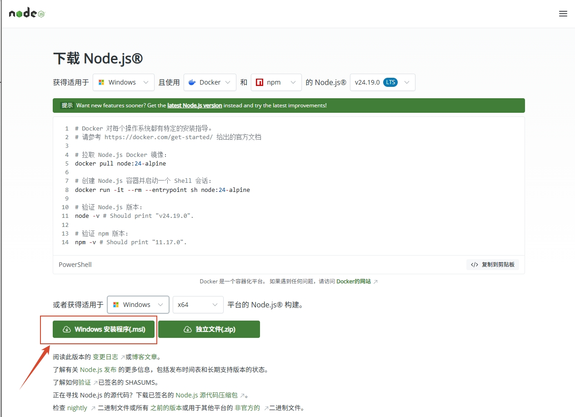
Task: Expand the x64 architecture dropdown
Action: pyautogui.click(x=198, y=305)
